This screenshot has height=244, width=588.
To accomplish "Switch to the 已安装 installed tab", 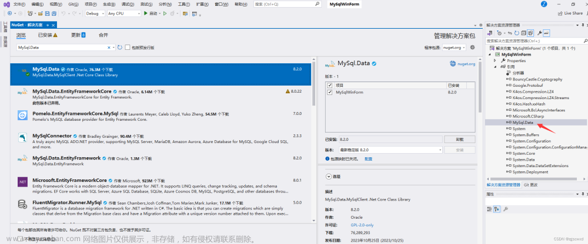I will pos(48,35).
